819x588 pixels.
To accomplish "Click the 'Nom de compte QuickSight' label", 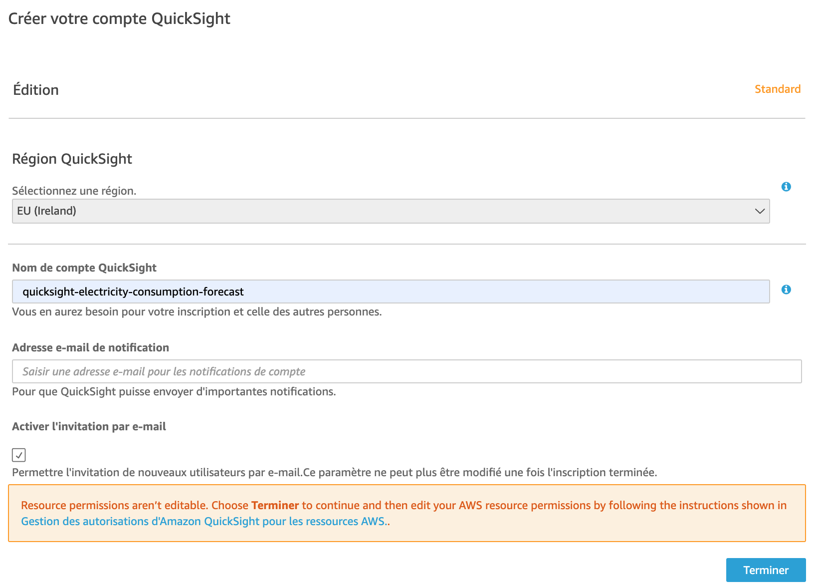I will [84, 268].
